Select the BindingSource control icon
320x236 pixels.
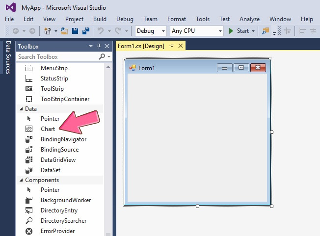29,150
